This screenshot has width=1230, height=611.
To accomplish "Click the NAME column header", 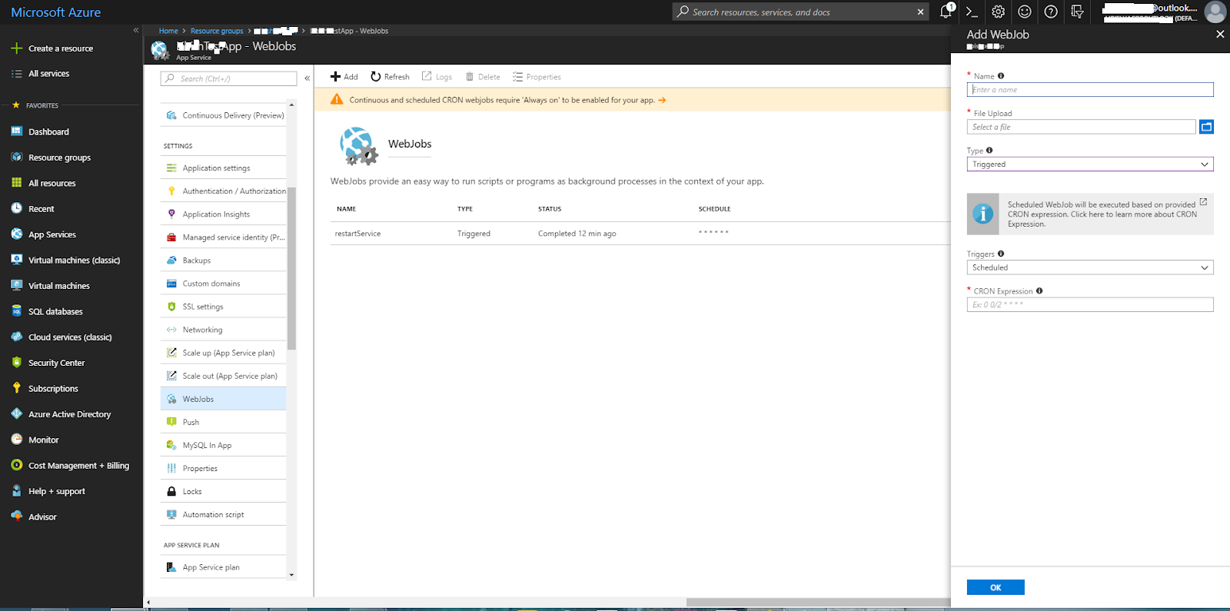I will [346, 209].
